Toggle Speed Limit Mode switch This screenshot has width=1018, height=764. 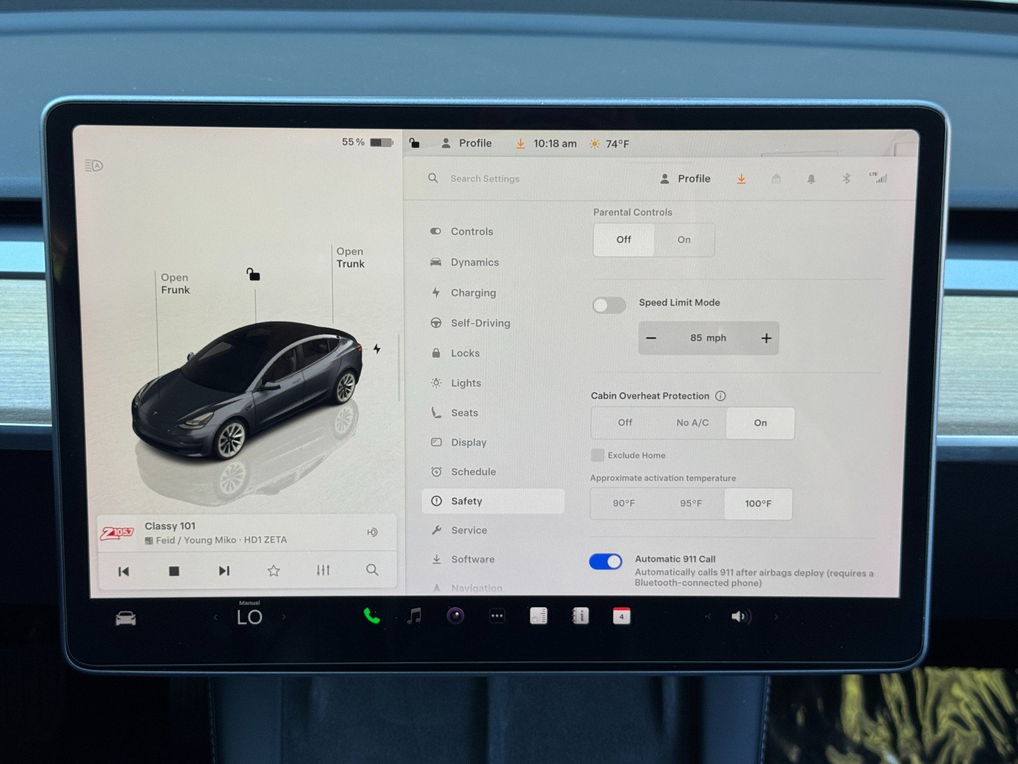[x=609, y=305]
